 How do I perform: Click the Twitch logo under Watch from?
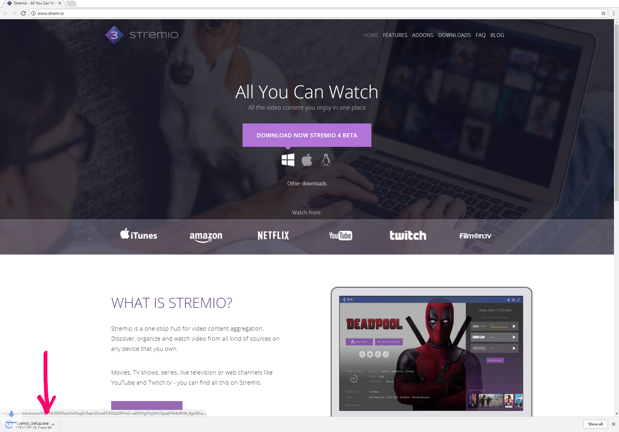407,236
